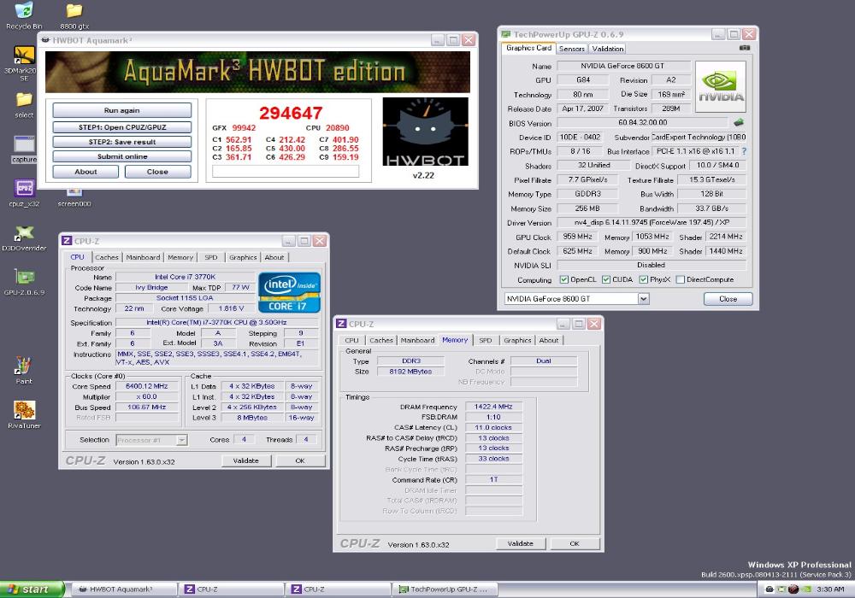Click the NVIDIA logo in GPU-Z

point(720,86)
